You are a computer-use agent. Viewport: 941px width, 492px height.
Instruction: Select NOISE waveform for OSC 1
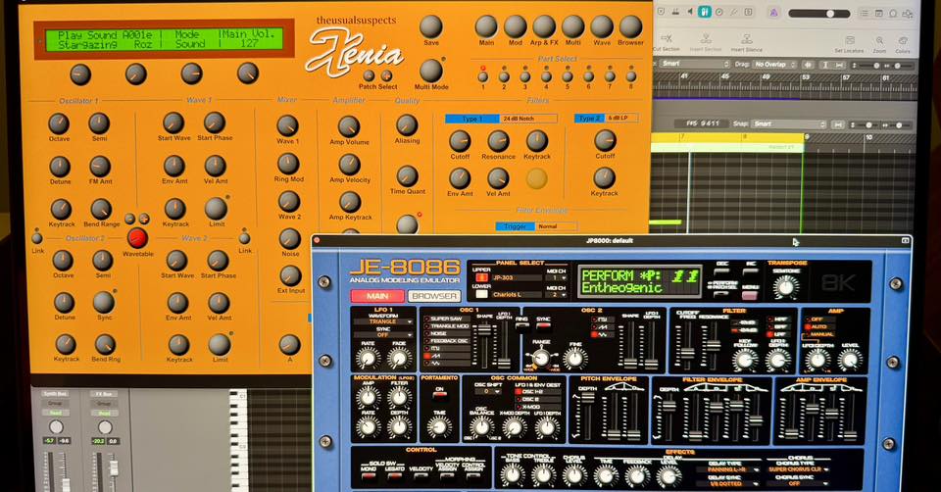pos(445,333)
